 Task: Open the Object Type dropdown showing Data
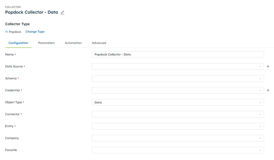coord(178,102)
